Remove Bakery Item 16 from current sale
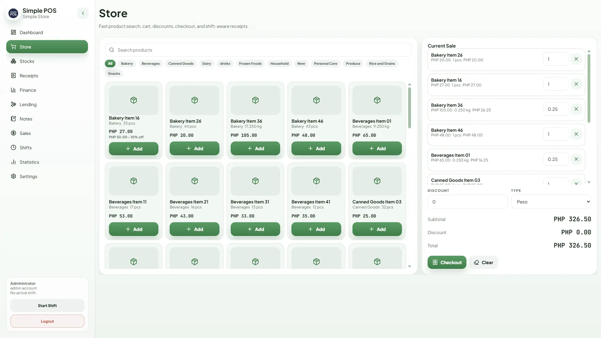This screenshot has height=338, width=601. pos(576,84)
